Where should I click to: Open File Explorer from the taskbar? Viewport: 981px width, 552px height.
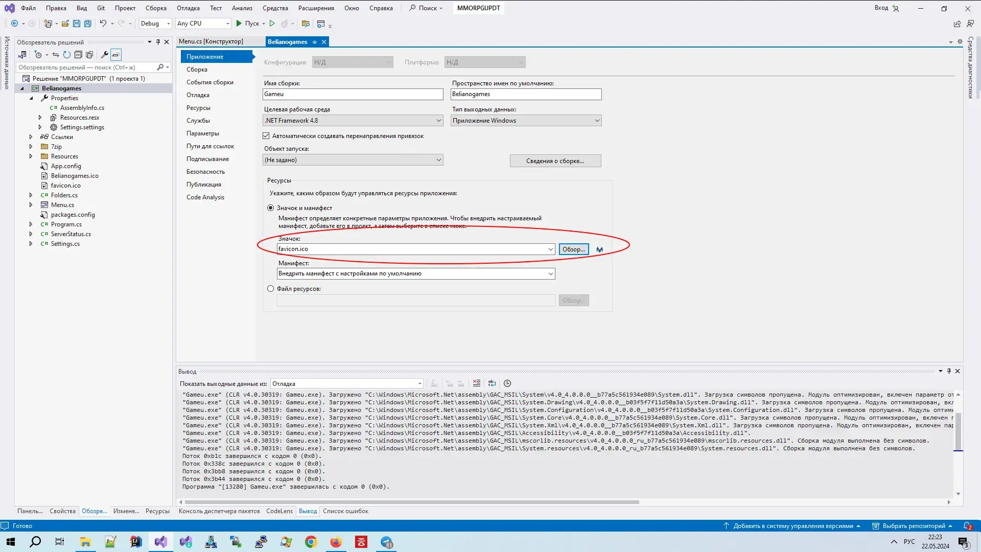pos(85,542)
